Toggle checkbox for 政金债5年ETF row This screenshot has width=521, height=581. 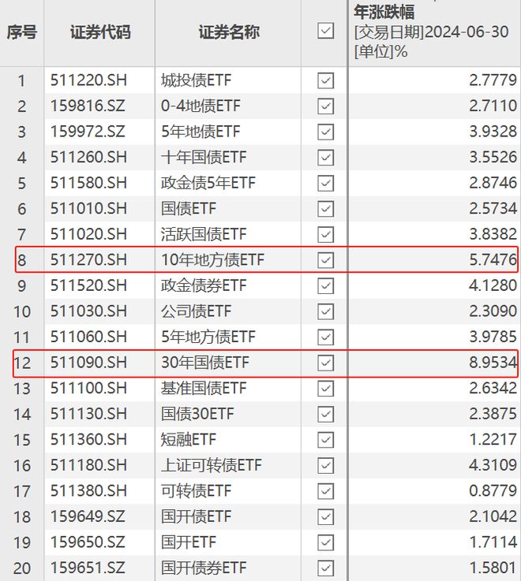(325, 183)
